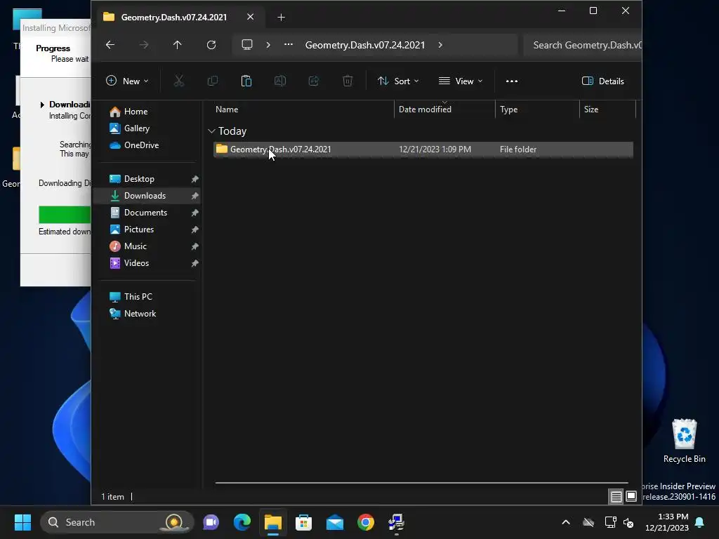This screenshot has width=719, height=539.
Task: Open Microsoft Store from taskbar
Action: tap(303, 522)
